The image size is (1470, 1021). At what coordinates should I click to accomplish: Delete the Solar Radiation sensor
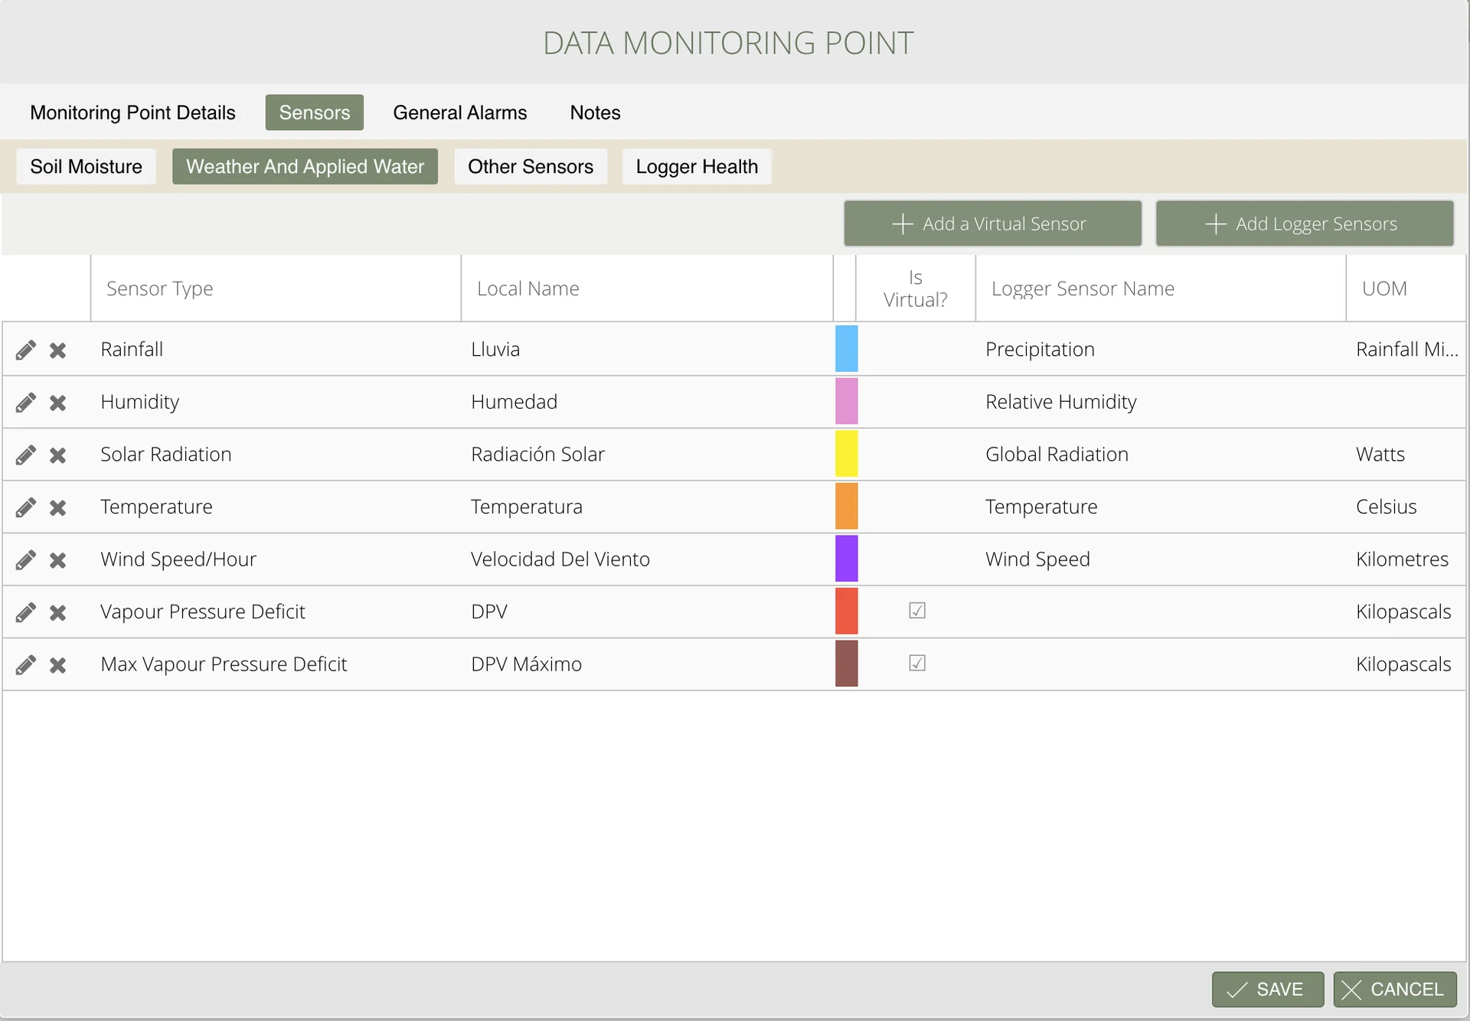pos(57,456)
